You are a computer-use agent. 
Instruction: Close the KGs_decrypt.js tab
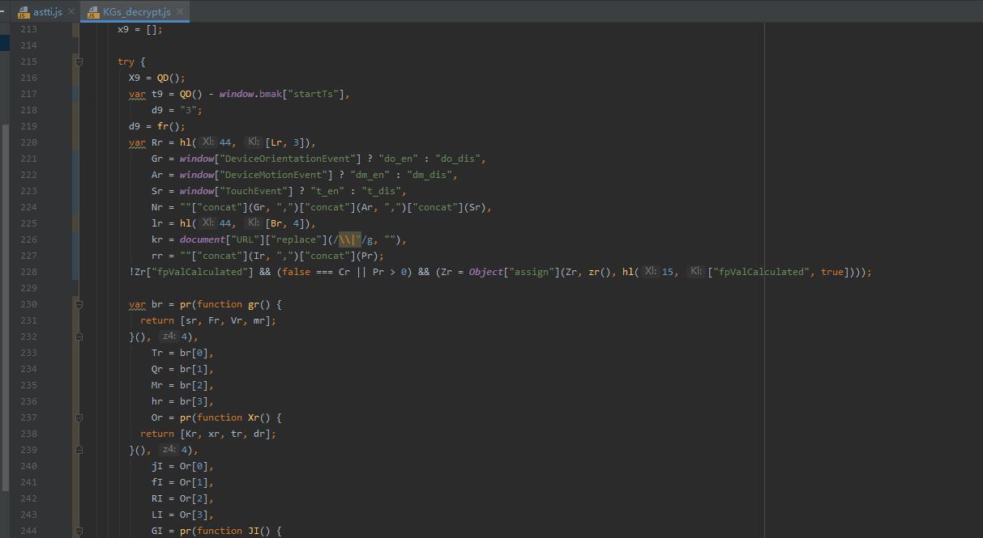tap(180, 11)
